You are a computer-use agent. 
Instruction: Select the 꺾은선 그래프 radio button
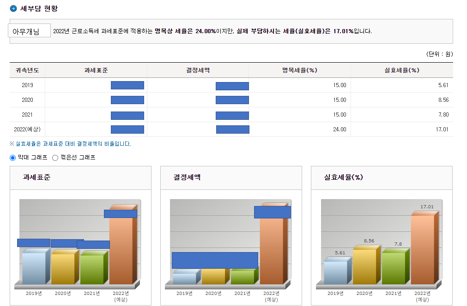click(x=55, y=158)
